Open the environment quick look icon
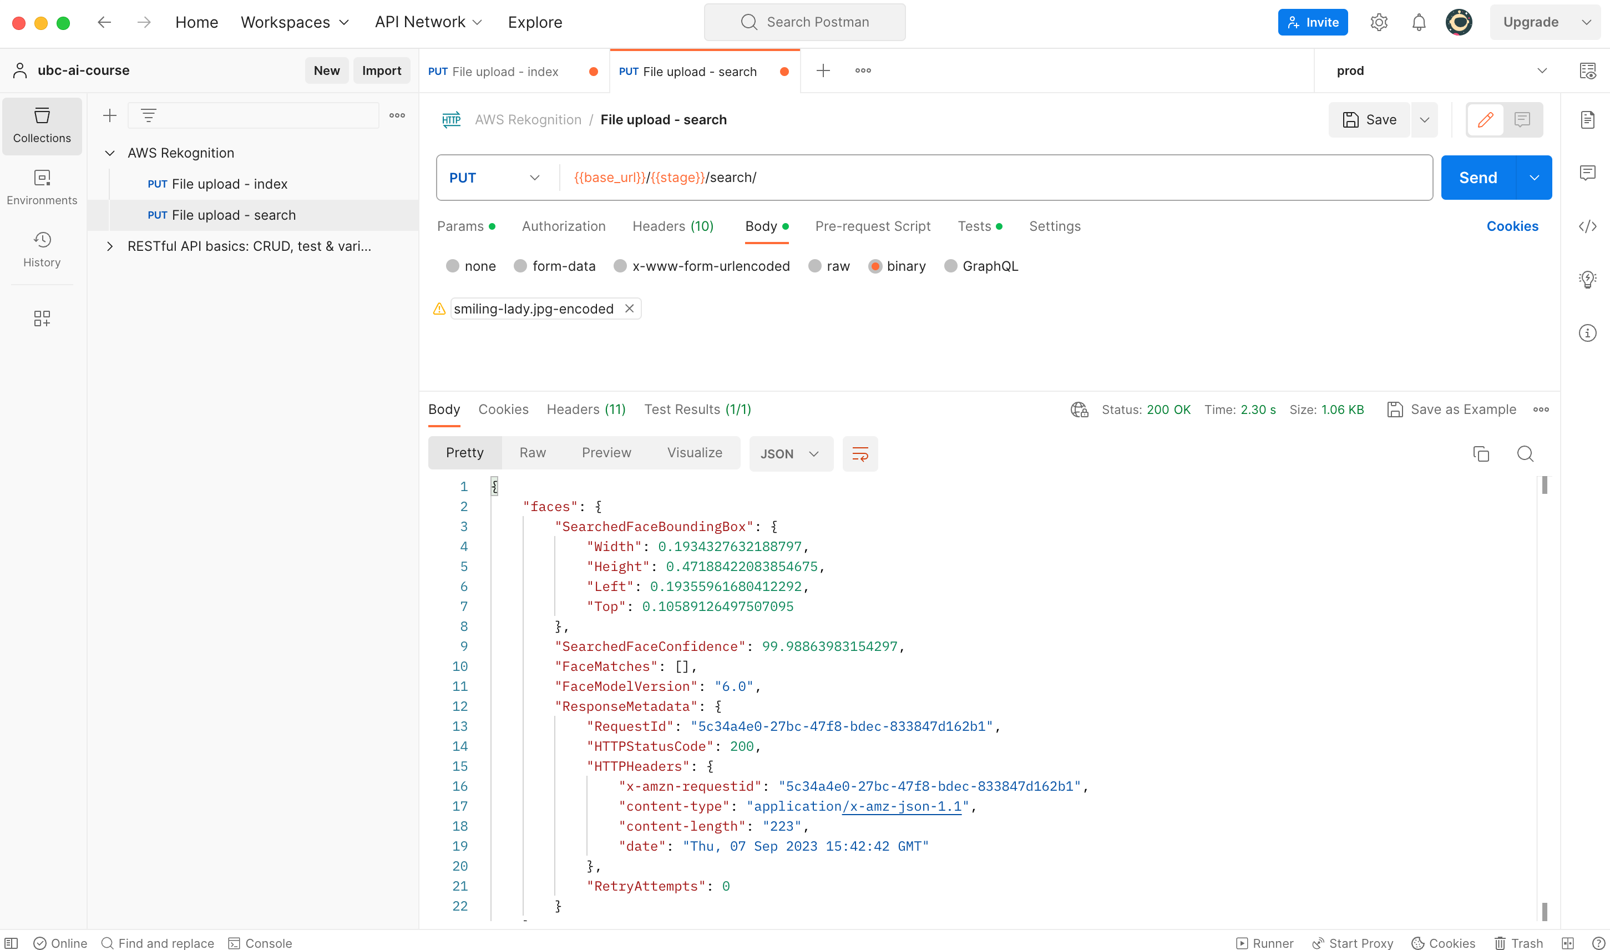Viewport: 1610px width, 950px height. point(1587,70)
